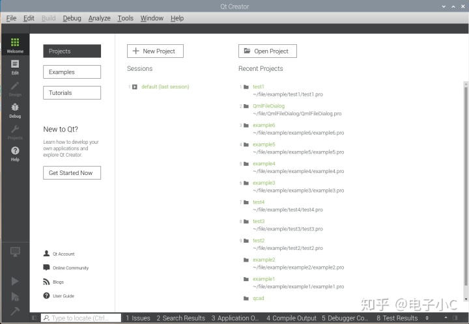
Task: Click the Blogs RSS icon
Action: (x=46, y=282)
